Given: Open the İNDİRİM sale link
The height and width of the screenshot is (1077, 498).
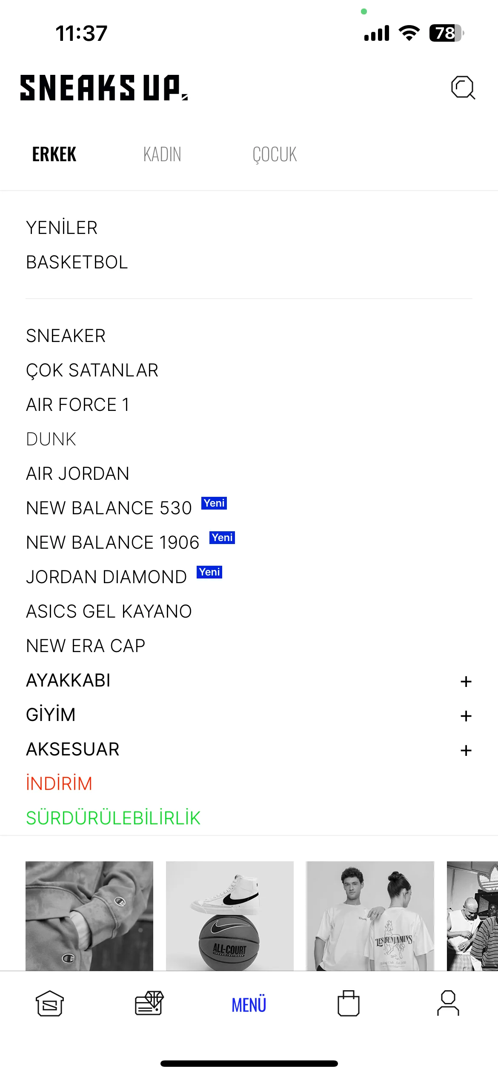Looking at the screenshot, I should [x=59, y=784].
